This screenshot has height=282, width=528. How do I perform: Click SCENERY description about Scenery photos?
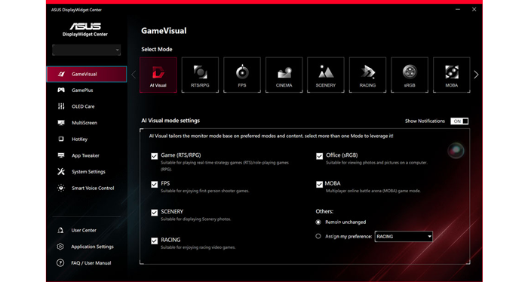[x=195, y=219]
